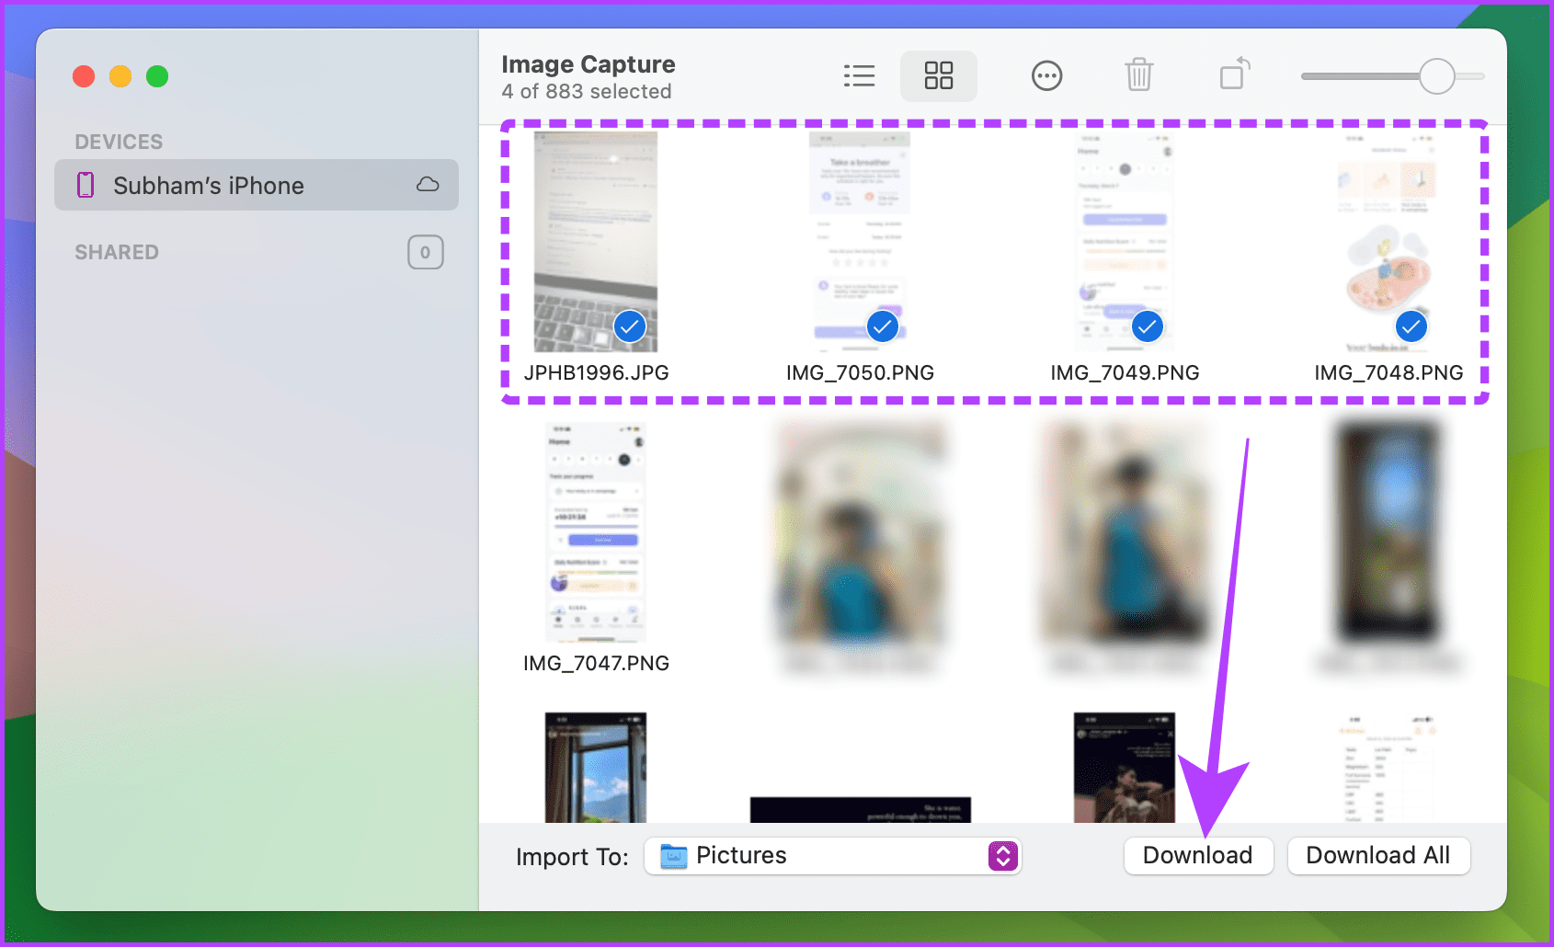Click the Pictures folder icon in Import To
The width and height of the screenshot is (1554, 947).
674,856
